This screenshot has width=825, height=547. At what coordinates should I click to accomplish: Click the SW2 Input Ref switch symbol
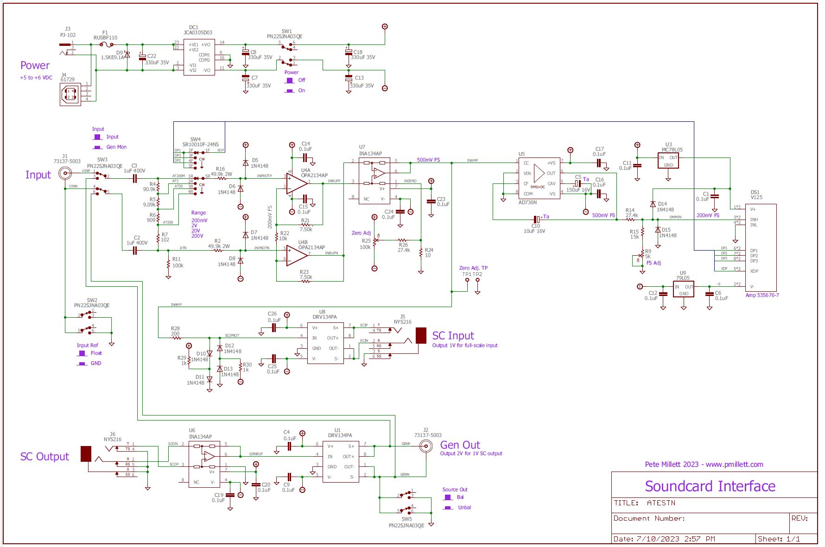point(87,322)
